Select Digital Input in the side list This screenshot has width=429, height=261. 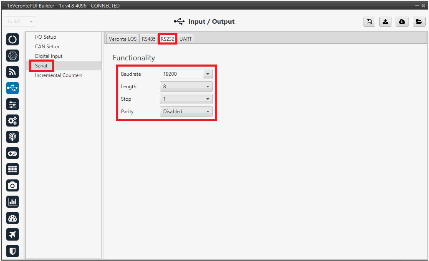48,56
